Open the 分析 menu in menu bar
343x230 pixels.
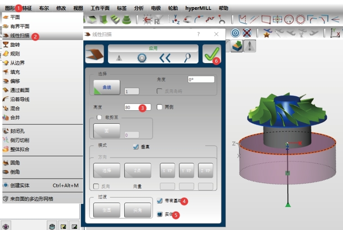click(x=139, y=8)
